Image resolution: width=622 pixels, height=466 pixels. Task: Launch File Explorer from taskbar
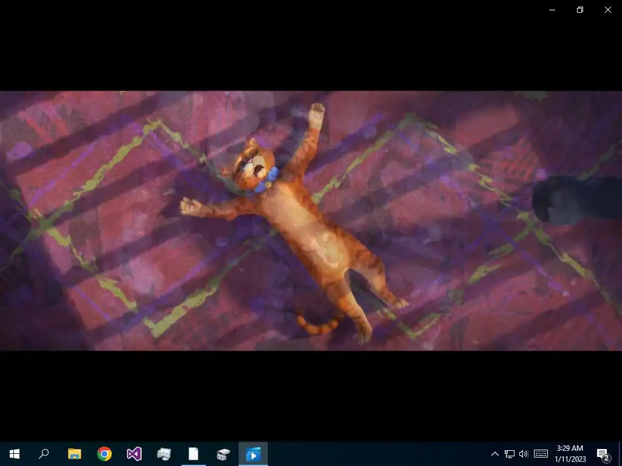click(74, 454)
